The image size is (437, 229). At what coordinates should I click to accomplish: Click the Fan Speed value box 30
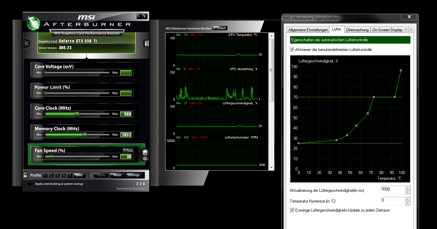pos(126,157)
